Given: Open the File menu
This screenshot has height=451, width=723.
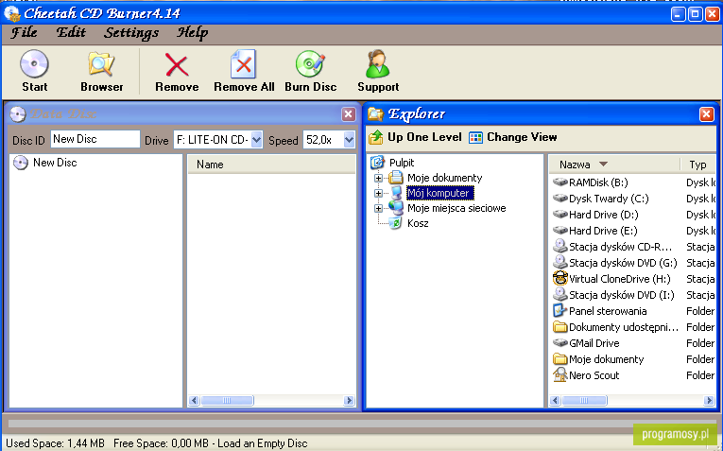Looking at the screenshot, I should [x=24, y=32].
